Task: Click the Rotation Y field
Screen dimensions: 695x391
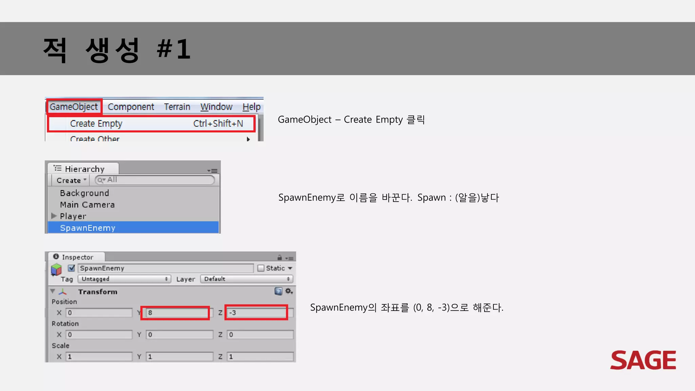Action: click(x=180, y=335)
